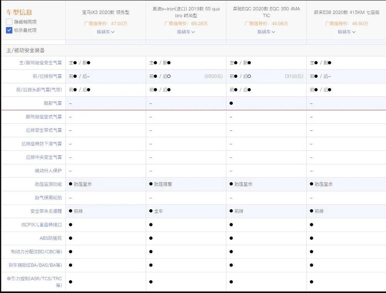Click the 奔驰EQC 2020款 EQC 350 title
The width and height of the screenshot is (386, 293).
tap(266, 12)
